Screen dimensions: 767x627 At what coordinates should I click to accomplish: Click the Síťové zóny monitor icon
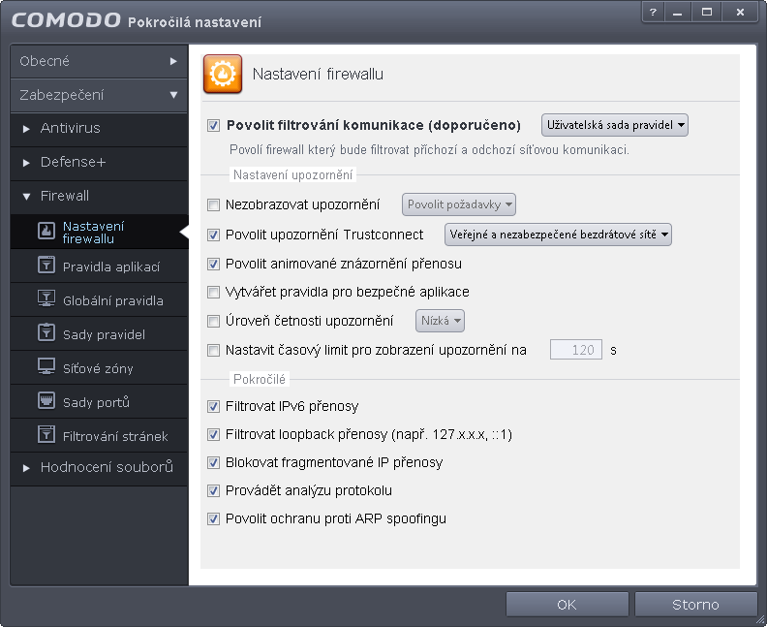point(46,366)
